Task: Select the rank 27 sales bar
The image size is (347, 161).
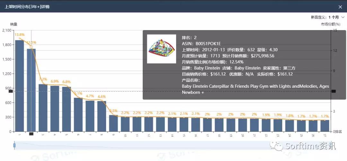Action: 325,126
